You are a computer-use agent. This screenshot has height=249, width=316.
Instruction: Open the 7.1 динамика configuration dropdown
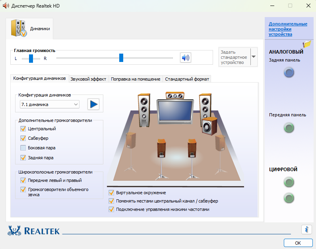point(50,104)
